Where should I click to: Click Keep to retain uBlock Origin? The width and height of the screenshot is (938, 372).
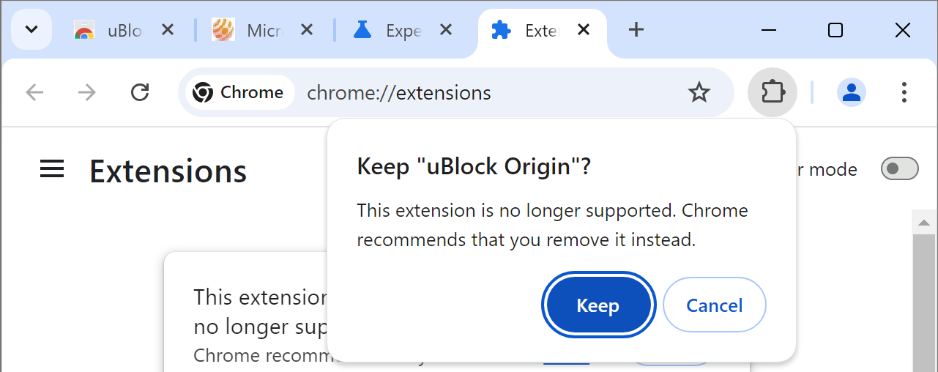click(598, 305)
